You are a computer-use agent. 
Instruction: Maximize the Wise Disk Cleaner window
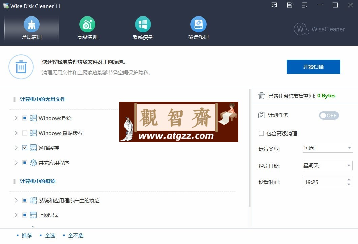pyautogui.click(x=335, y=5)
